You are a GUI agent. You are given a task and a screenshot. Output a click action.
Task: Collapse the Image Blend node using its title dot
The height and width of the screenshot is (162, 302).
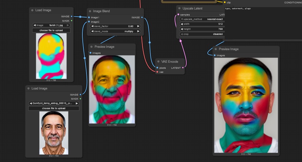point(90,11)
